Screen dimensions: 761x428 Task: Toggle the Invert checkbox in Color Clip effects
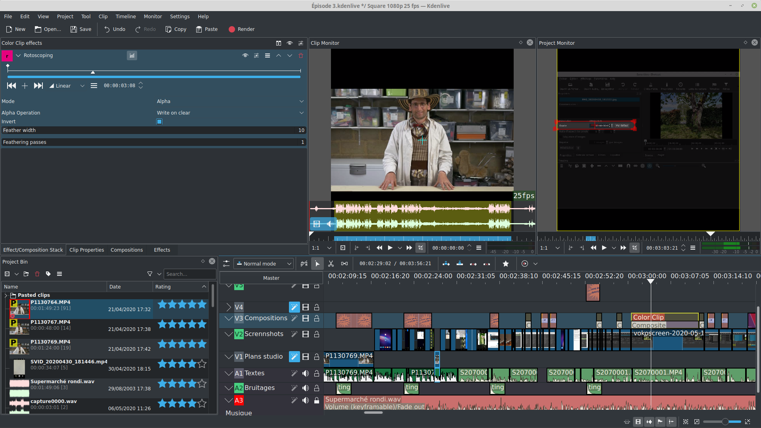coord(159,121)
